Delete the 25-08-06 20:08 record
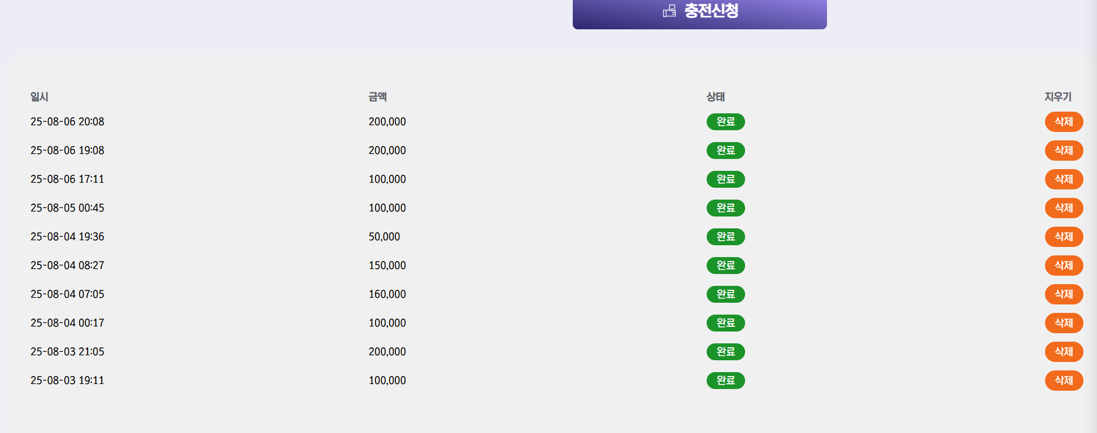 [1064, 122]
